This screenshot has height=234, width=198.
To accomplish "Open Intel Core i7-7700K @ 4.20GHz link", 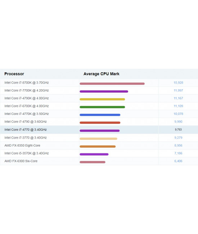I will (x=27, y=90).
